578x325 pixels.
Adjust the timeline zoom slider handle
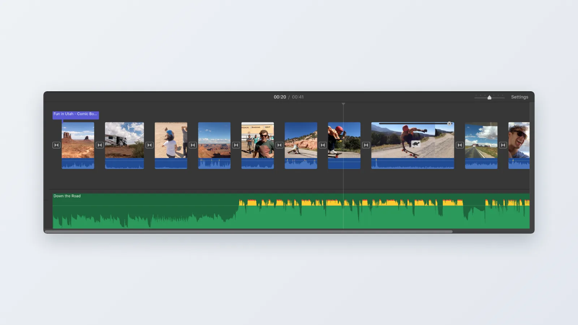(489, 97)
